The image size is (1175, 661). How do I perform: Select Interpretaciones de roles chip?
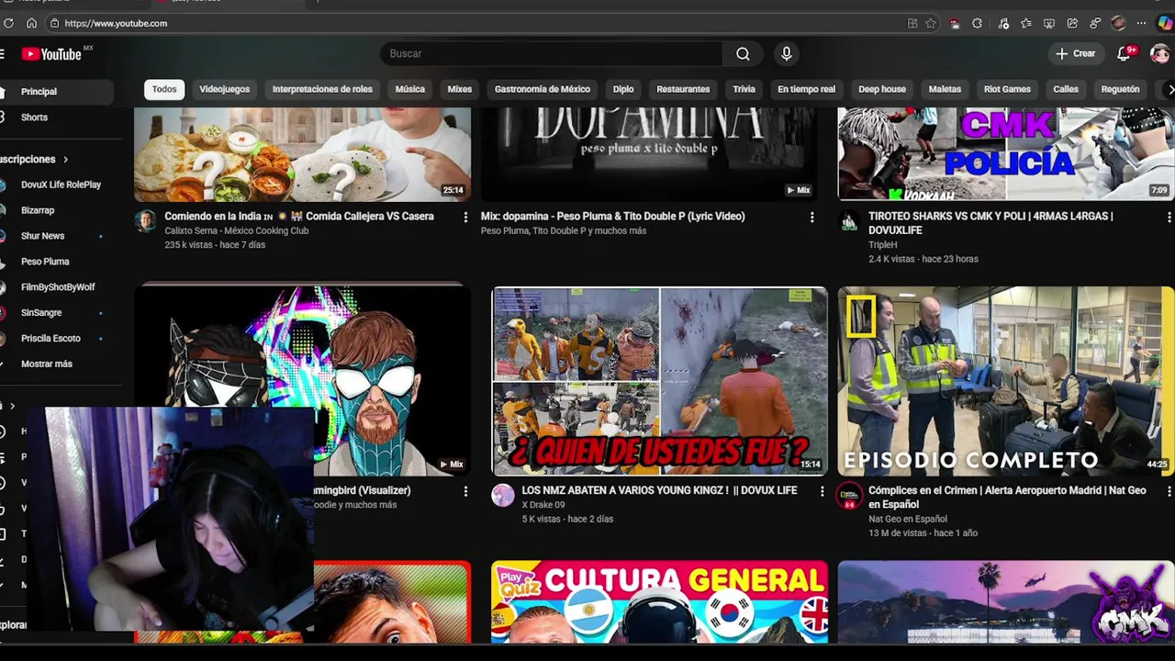click(322, 89)
